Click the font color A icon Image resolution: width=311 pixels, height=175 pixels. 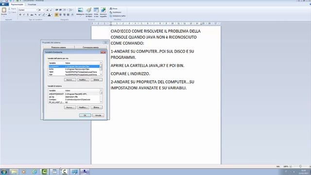coord(49,15)
